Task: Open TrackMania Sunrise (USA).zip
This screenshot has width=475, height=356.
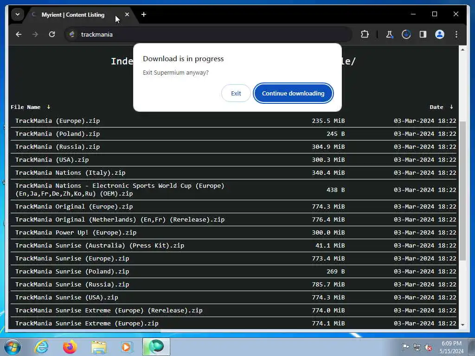Action: [x=67, y=298]
